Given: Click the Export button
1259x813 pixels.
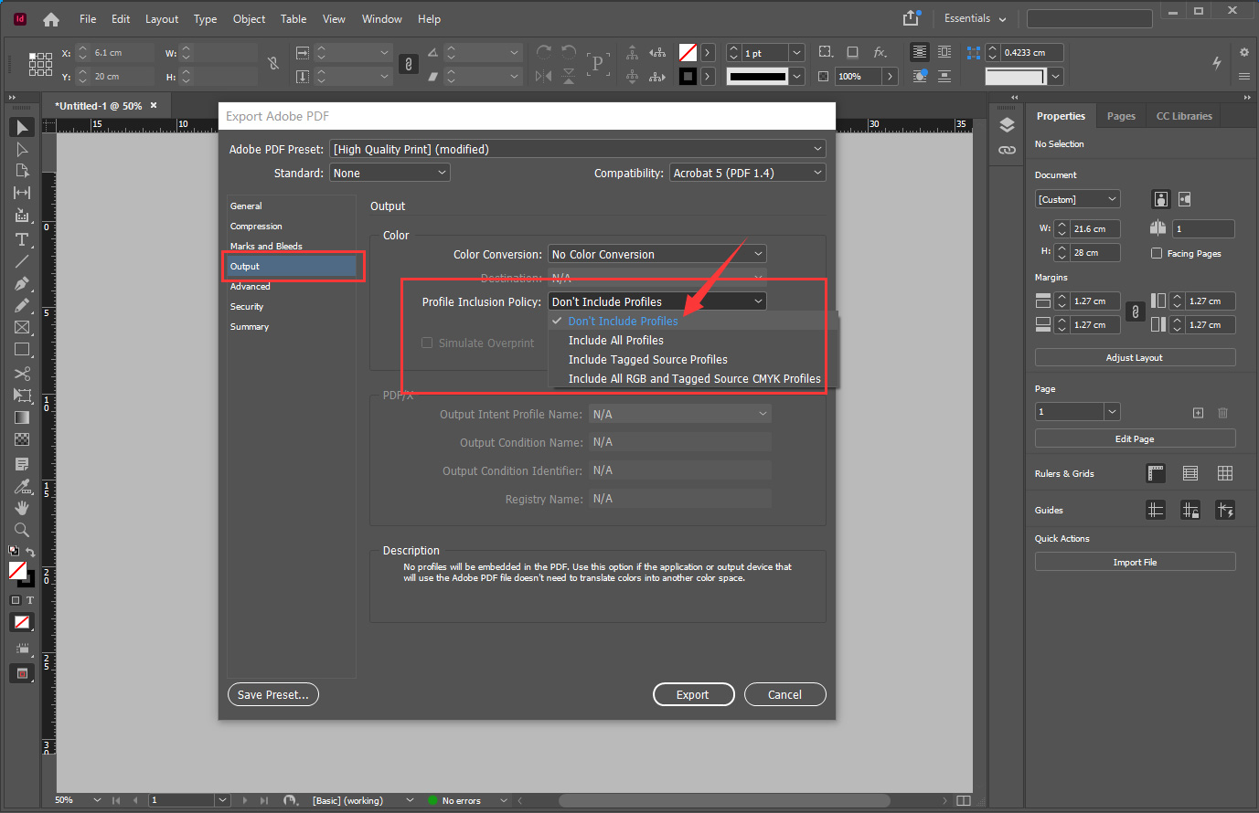Looking at the screenshot, I should [693, 694].
